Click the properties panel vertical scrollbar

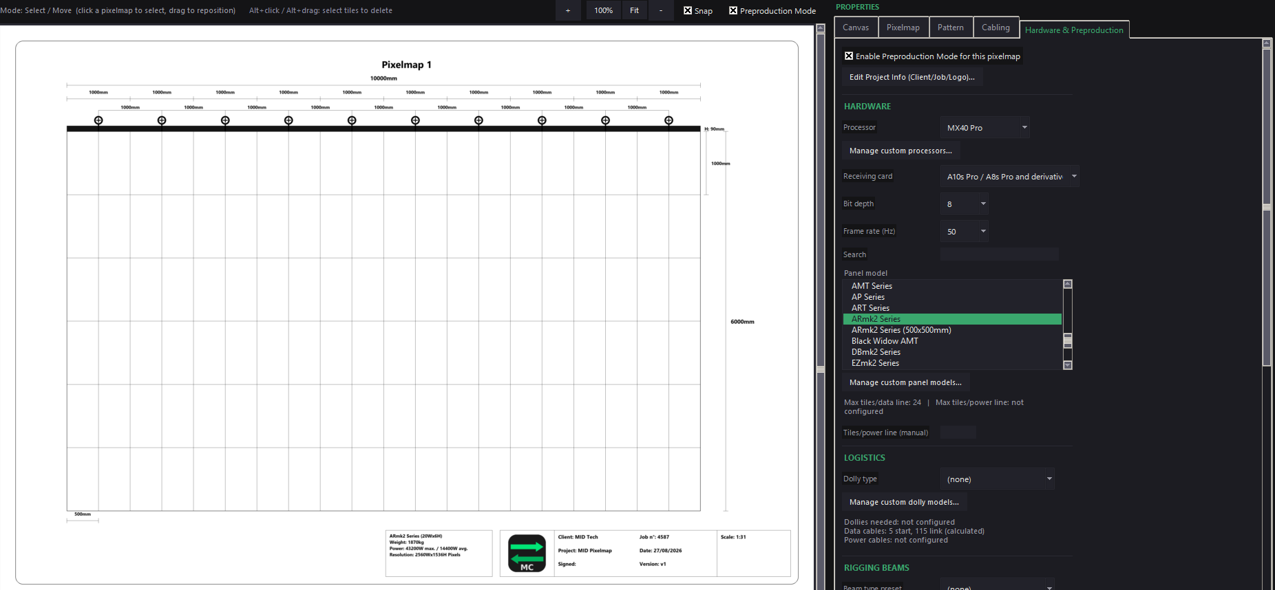1267,206
